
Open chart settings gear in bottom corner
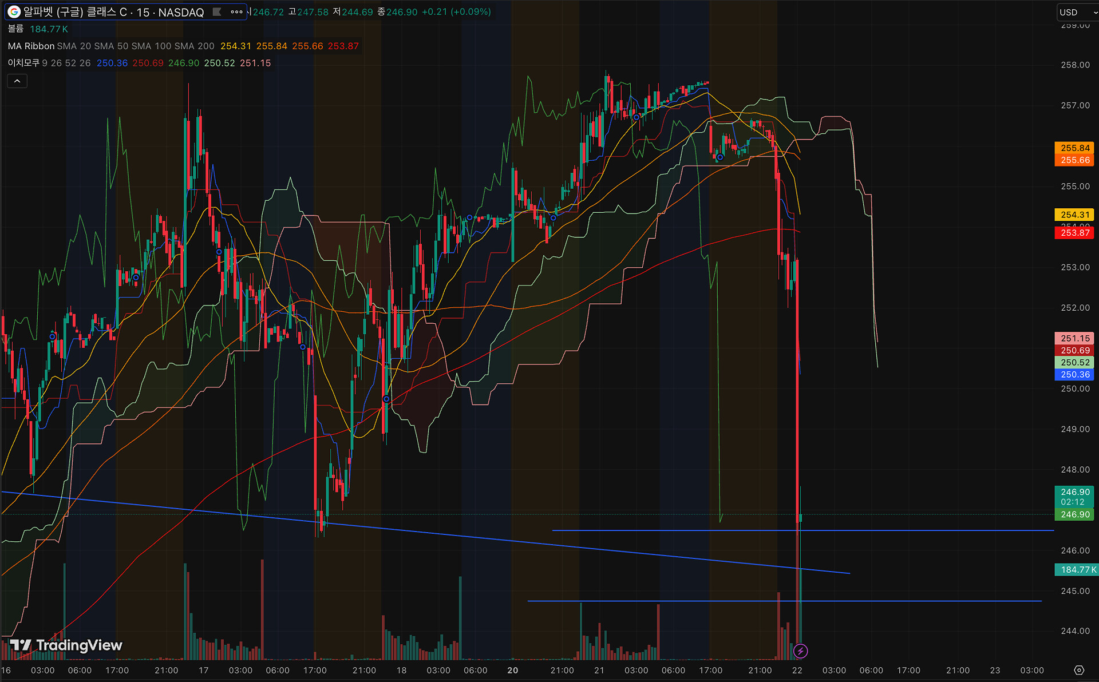[x=1079, y=670]
